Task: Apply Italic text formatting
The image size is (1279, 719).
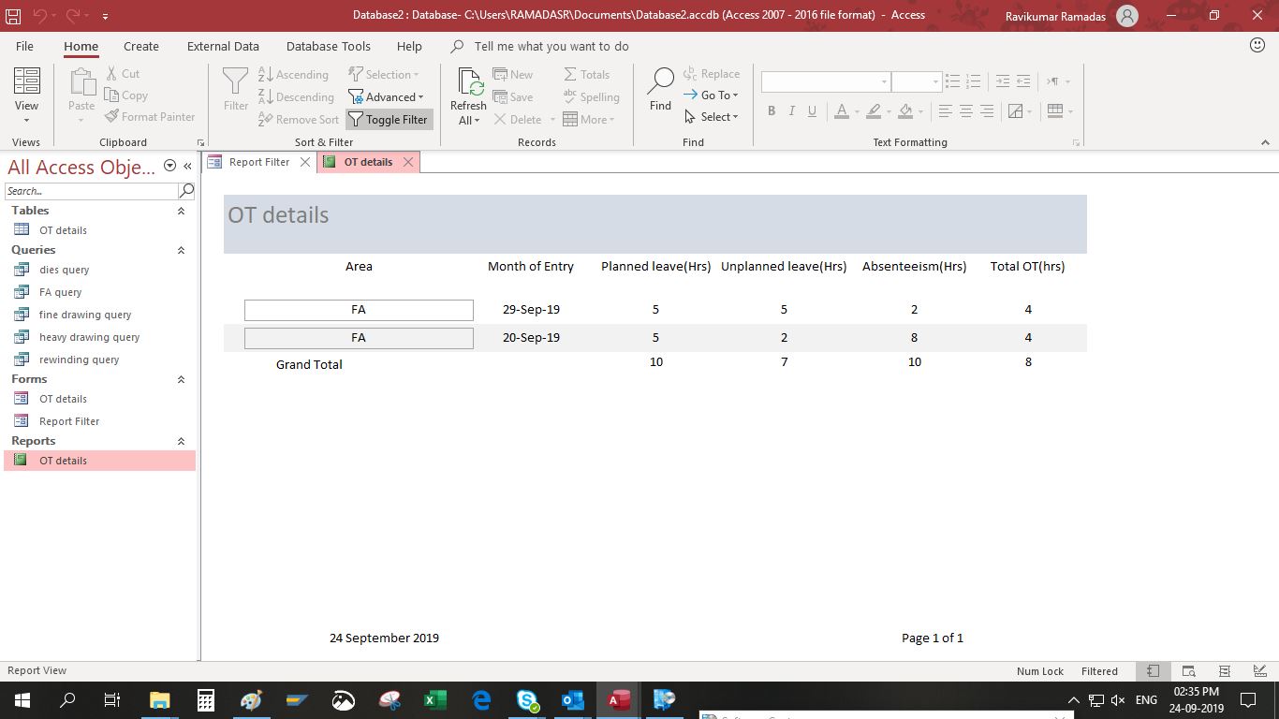Action: click(791, 111)
